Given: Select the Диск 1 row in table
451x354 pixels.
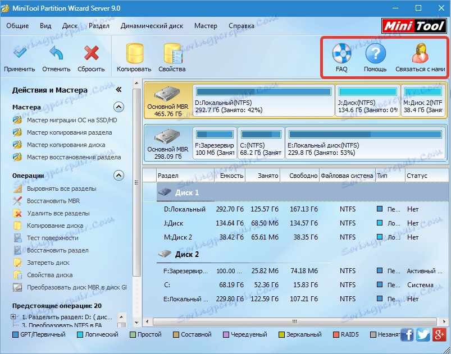Looking at the screenshot, I should pyautogui.click(x=296, y=192).
